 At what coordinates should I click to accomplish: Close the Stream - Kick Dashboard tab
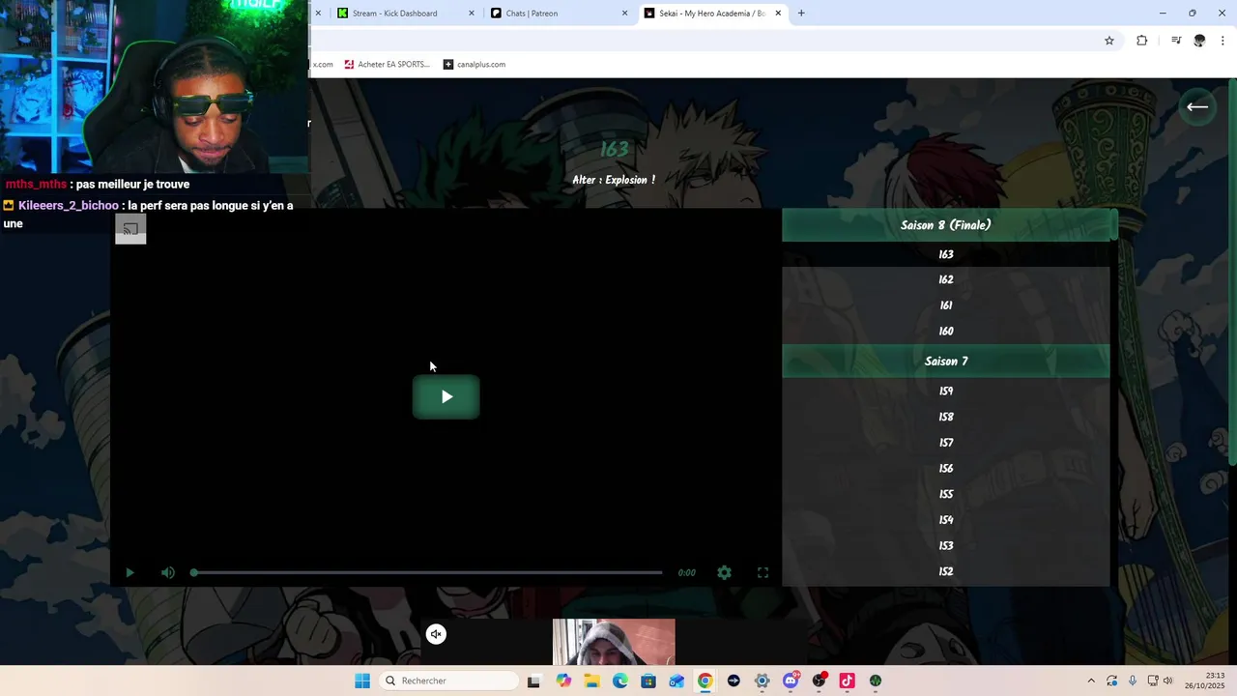click(x=472, y=14)
